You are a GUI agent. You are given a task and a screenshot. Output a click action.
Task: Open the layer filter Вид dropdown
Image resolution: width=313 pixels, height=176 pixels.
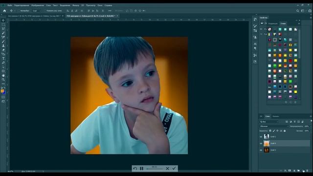click(x=269, y=122)
